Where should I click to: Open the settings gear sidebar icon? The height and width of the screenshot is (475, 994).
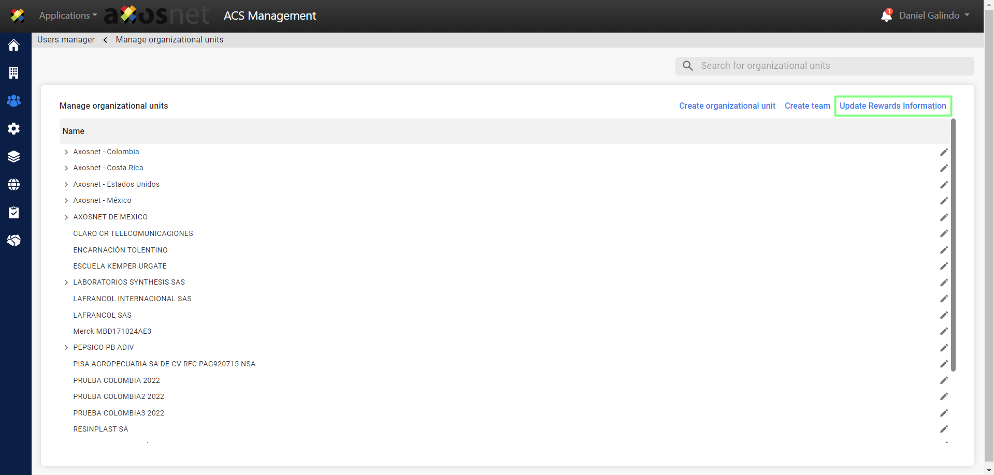pyautogui.click(x=14, y=128)
